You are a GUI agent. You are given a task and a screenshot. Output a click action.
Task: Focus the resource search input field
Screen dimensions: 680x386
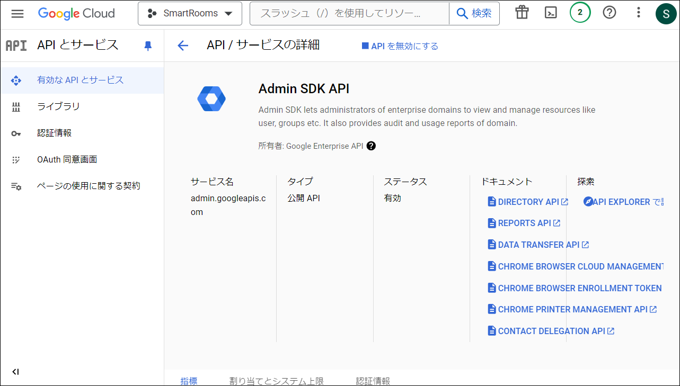pyautogui.click(x=350, y=13)
